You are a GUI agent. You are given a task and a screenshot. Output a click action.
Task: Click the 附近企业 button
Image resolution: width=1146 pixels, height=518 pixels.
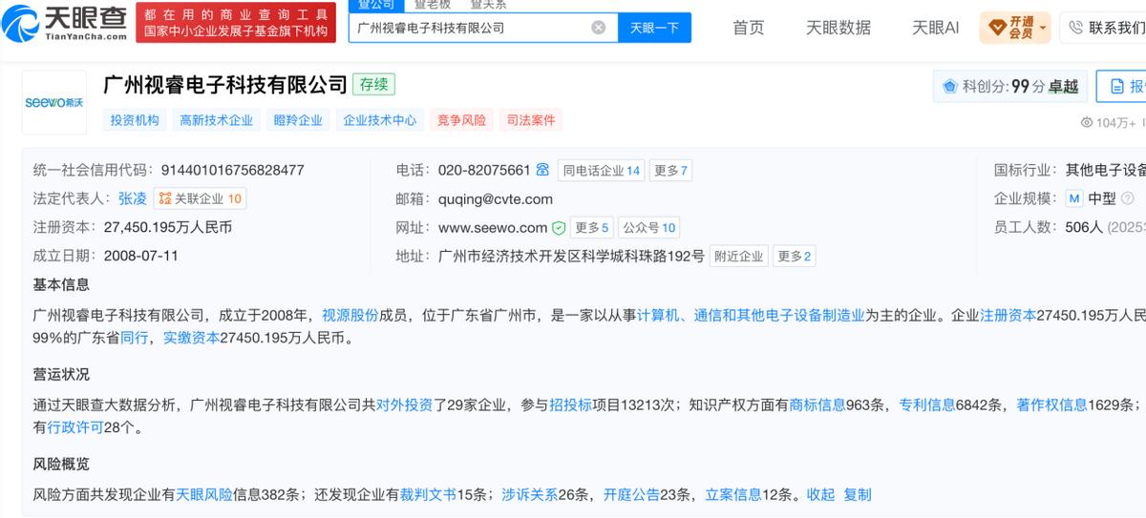pyautogui.click(x=740, y=257)
